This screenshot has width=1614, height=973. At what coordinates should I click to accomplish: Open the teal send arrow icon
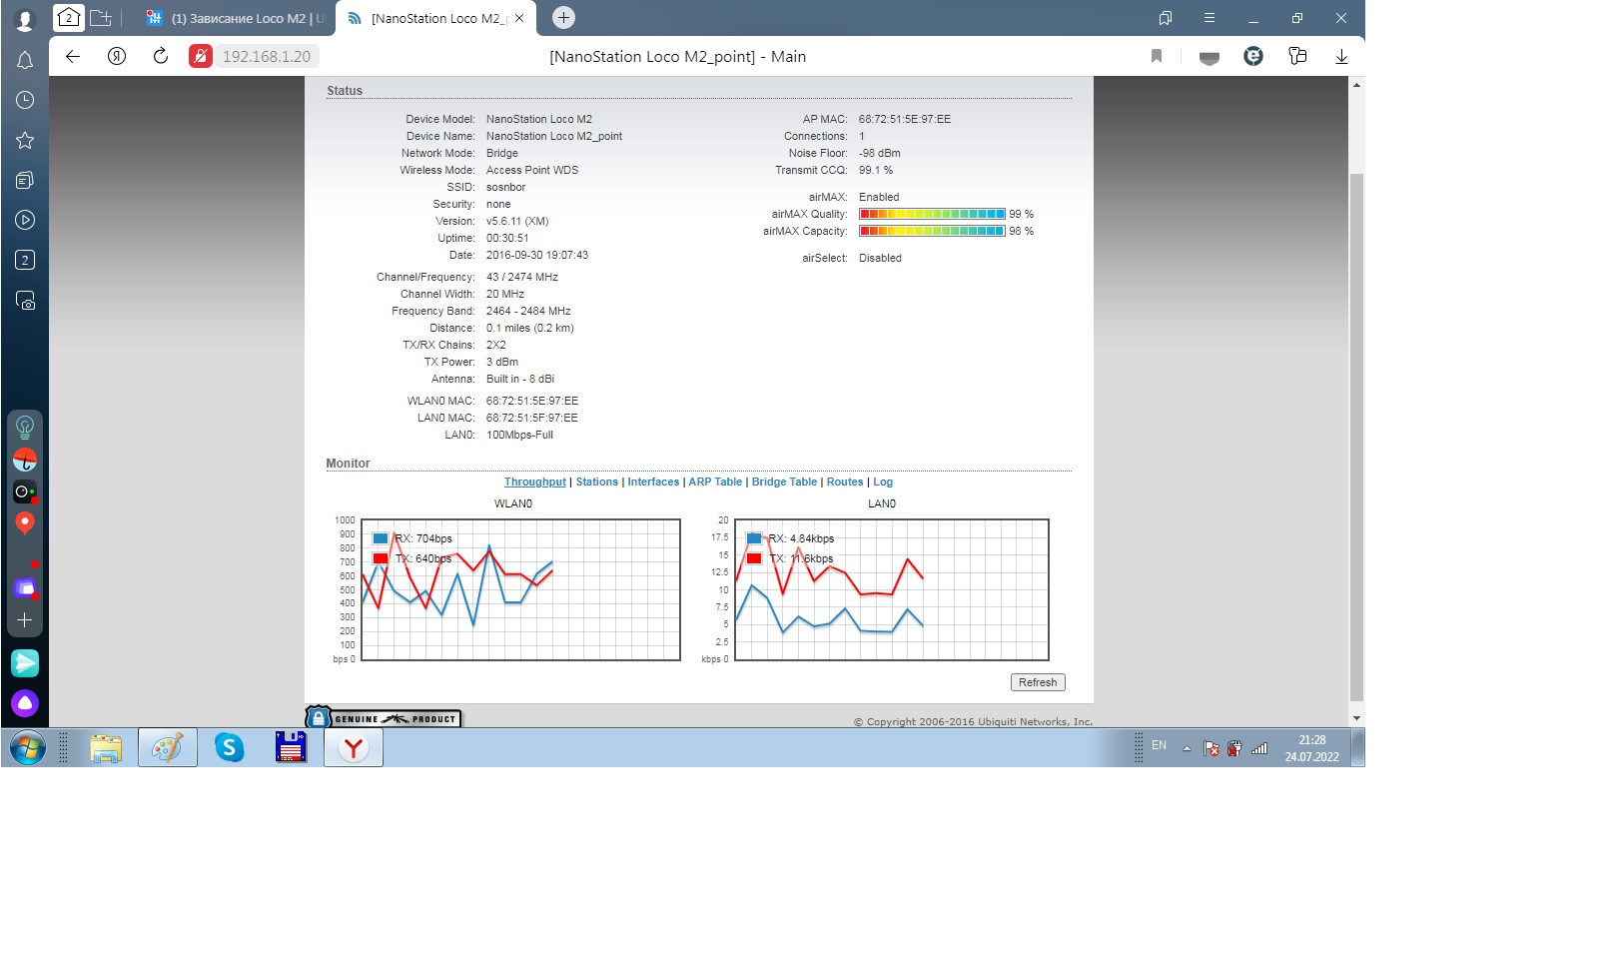(x=25, y=662)
